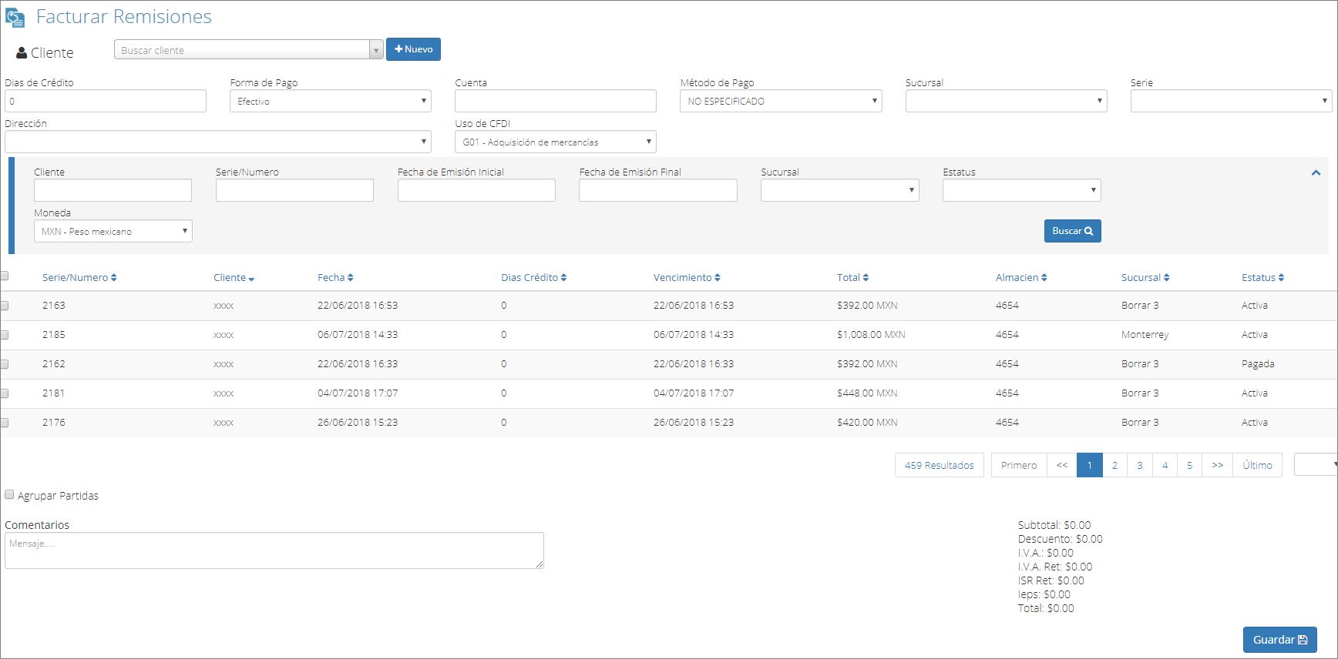Open the Uso de CFDI dropdown
This screenshot has height=659, width=1338.
[556, 142]
